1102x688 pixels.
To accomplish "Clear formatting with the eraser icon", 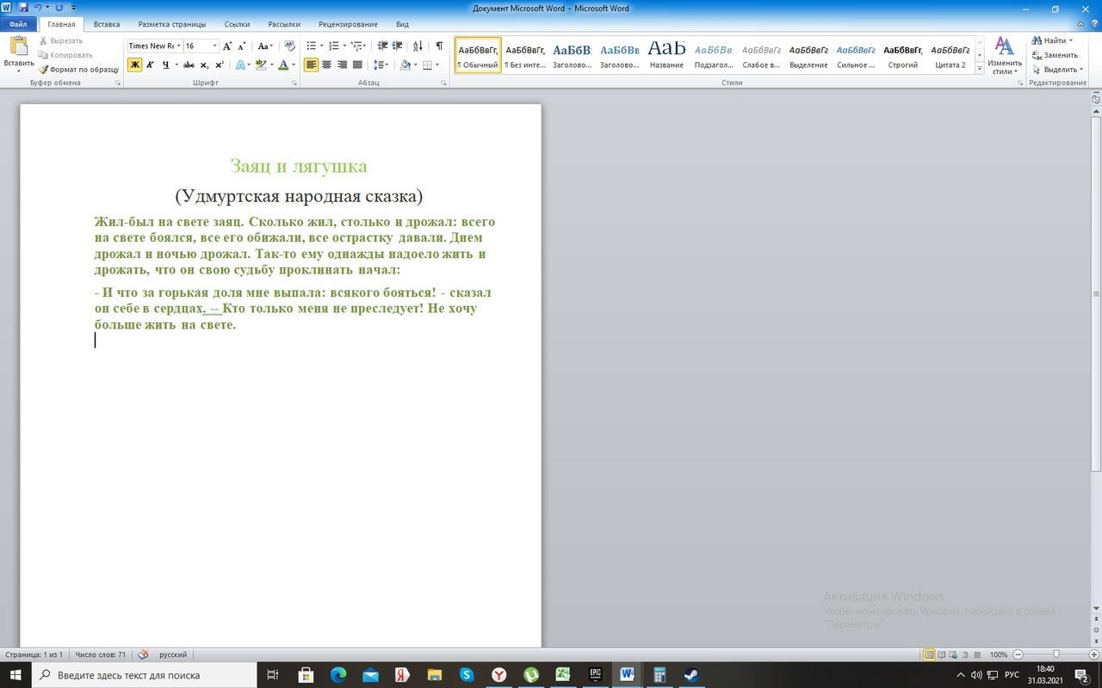I will pyautogui.click(x=289, y=46).
